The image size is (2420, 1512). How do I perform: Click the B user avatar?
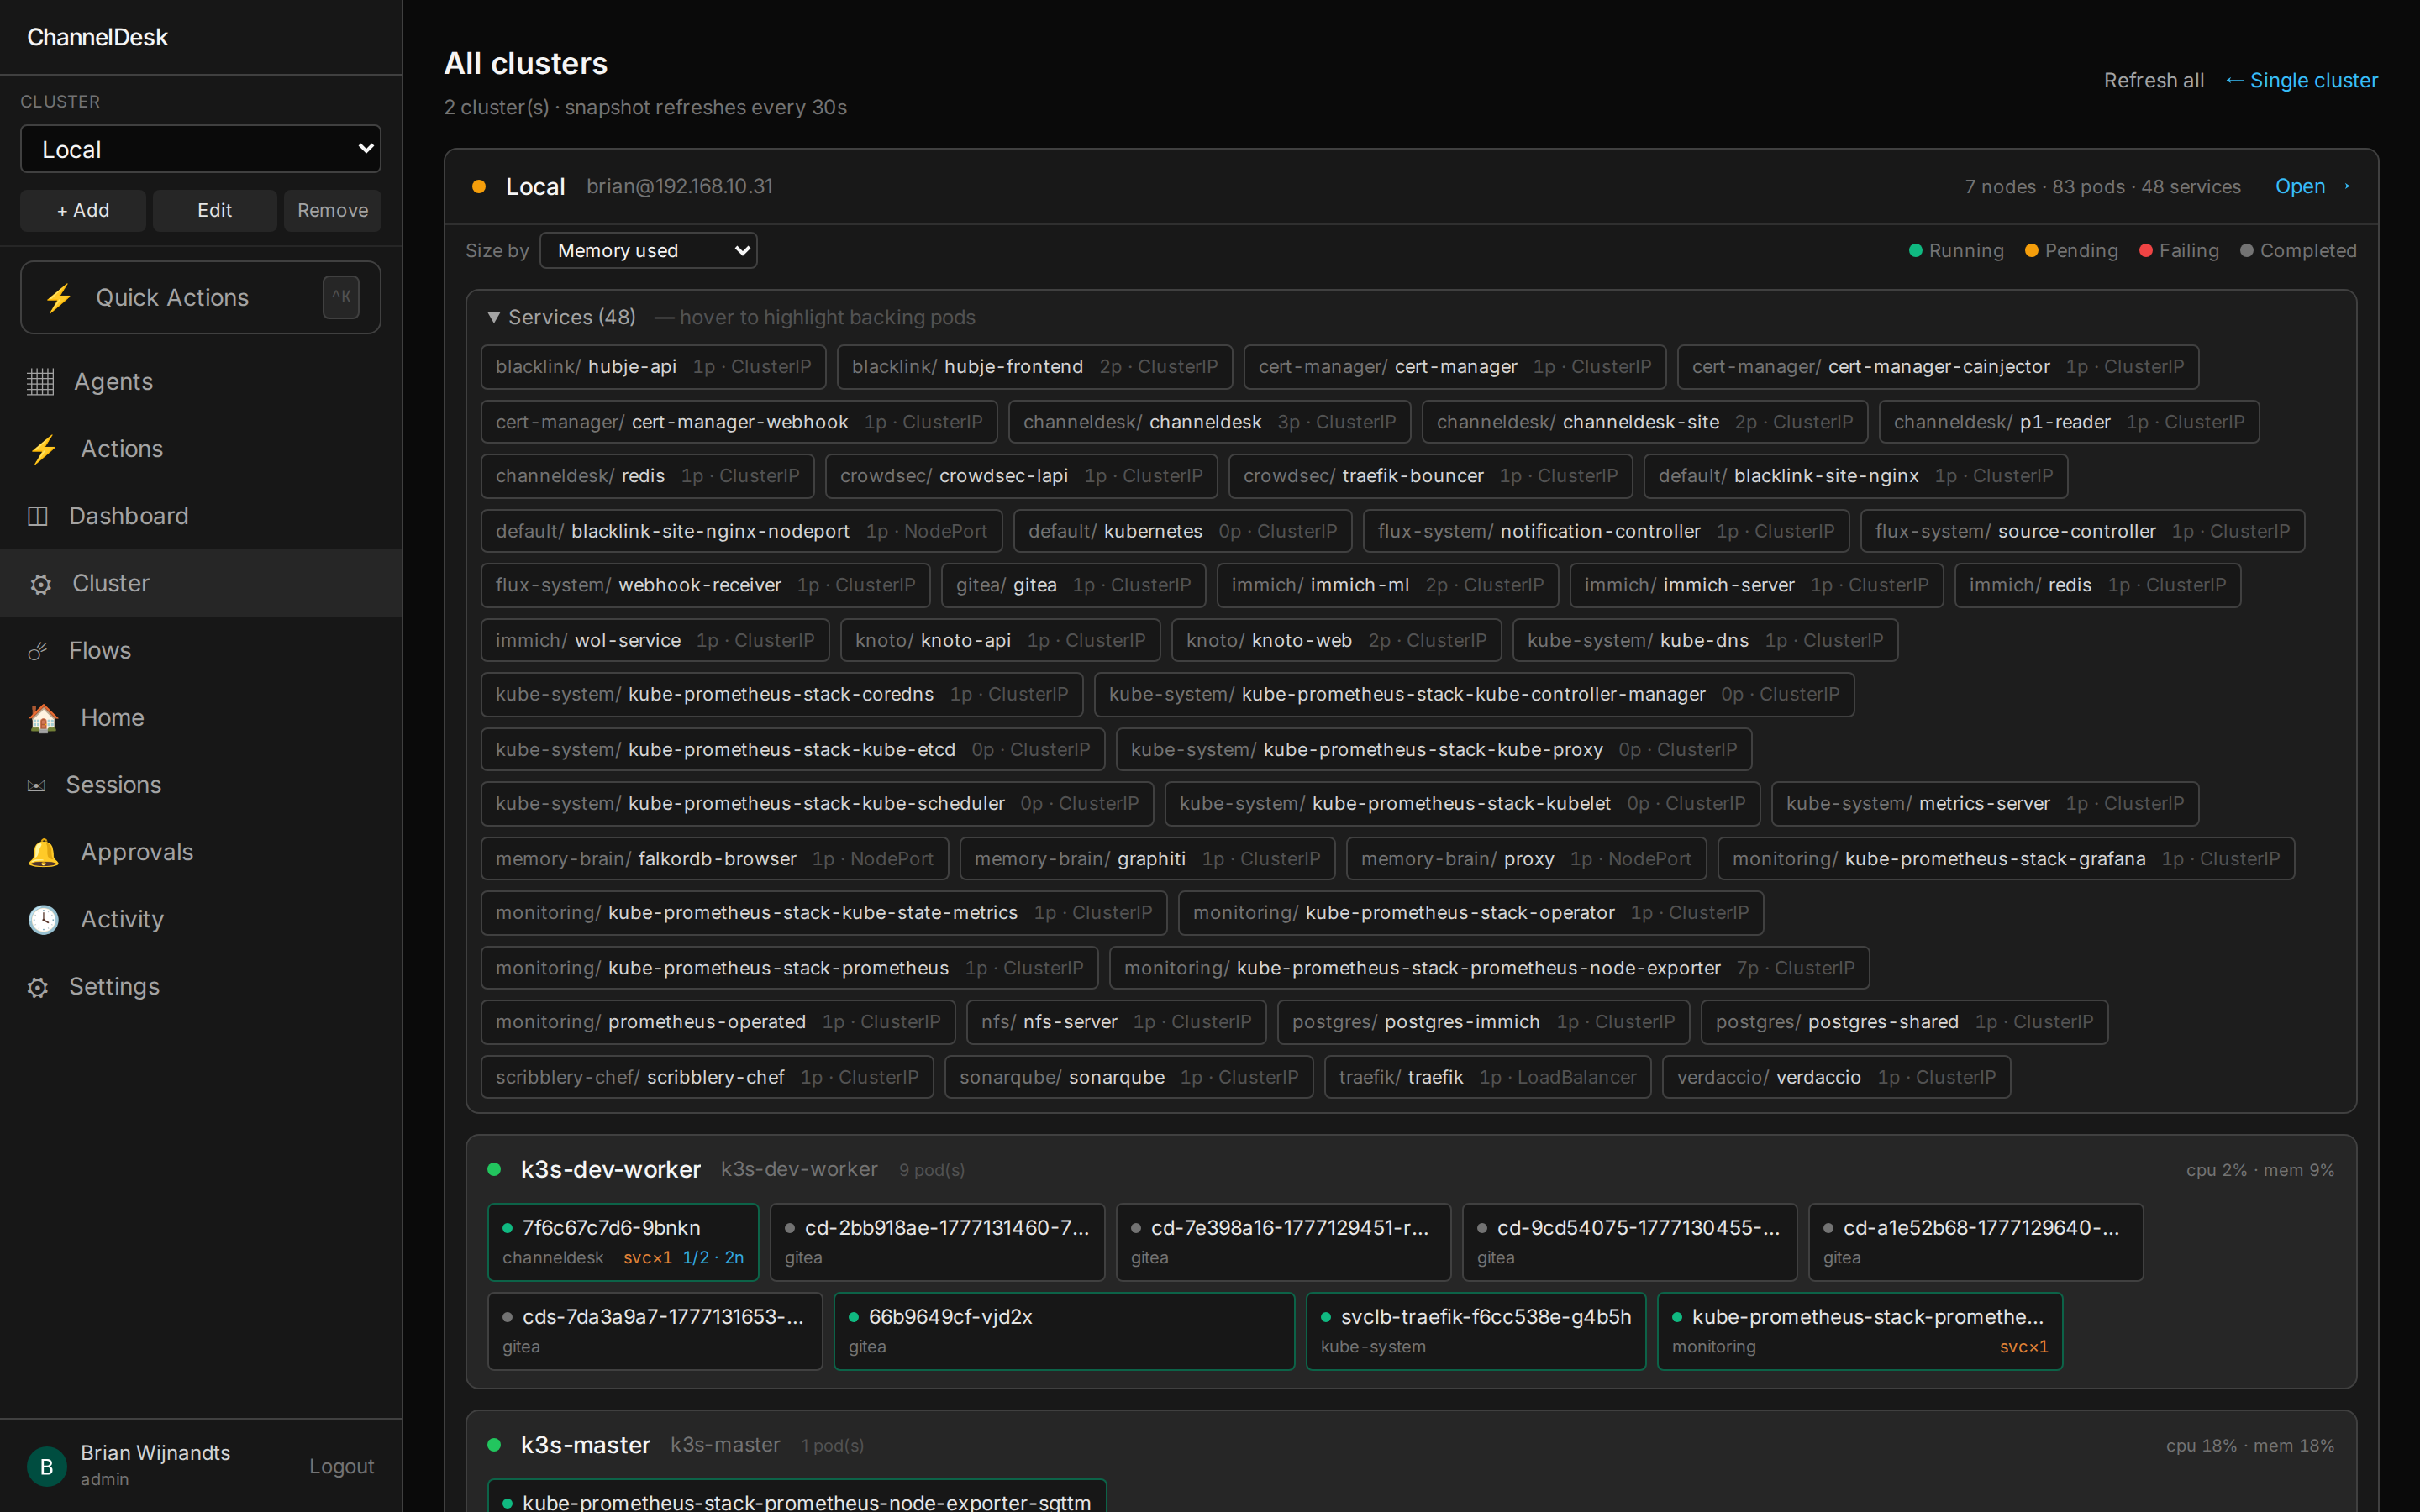pyautogui.click(x=46, y=1466)
